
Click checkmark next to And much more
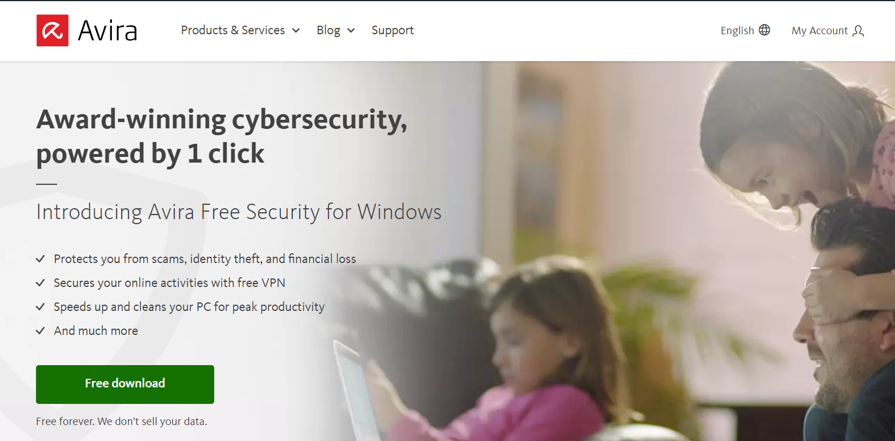(41, 331)
